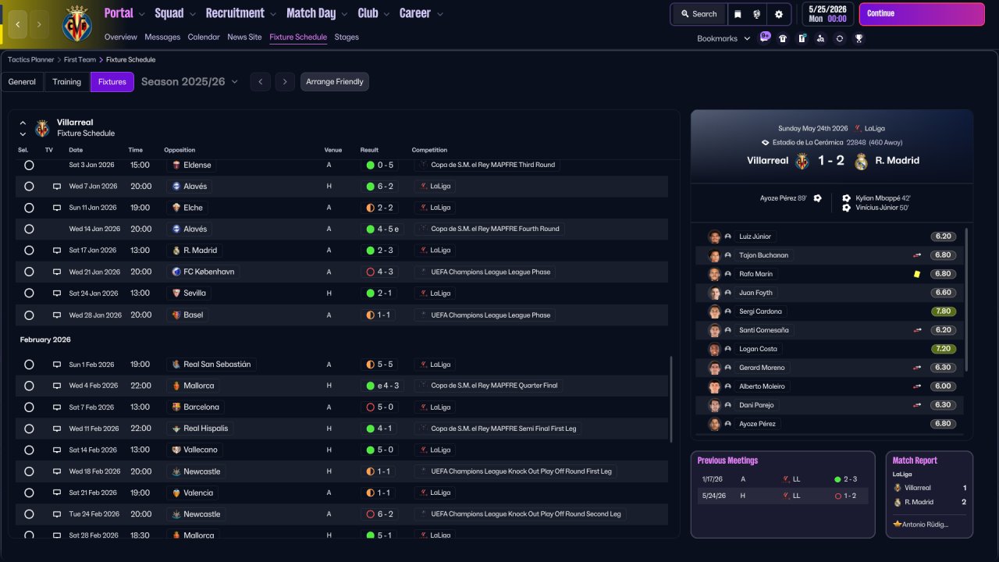Click the R. Madrid crest in the match scoreline
999x562 pixels.
pyautogui.click(x=862, y=161)
